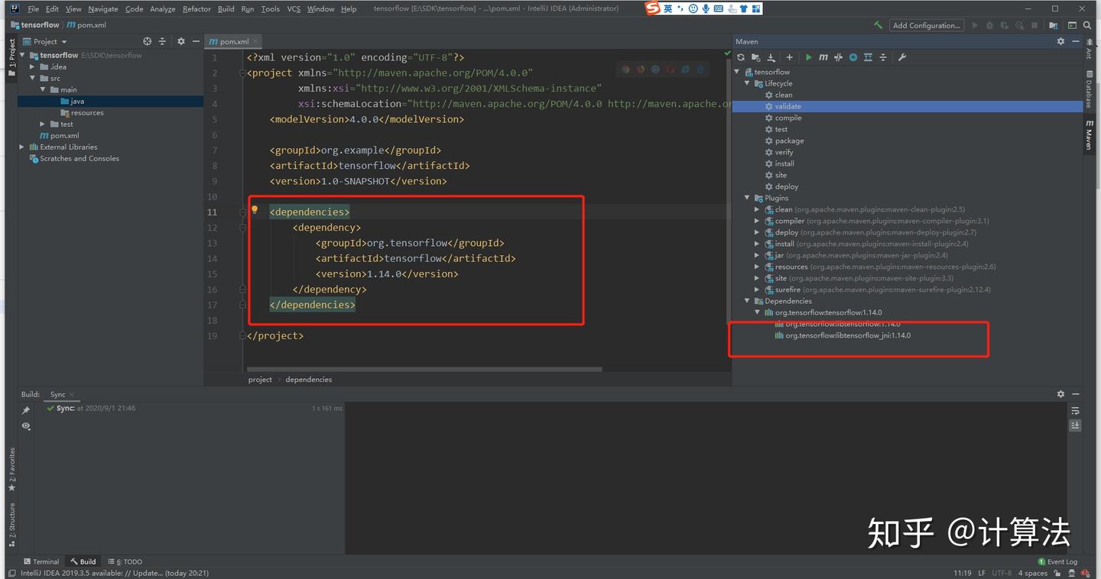Click the green build hammer icon
1101x579 pixels.
pyautogui.click(x=878, y=25)
